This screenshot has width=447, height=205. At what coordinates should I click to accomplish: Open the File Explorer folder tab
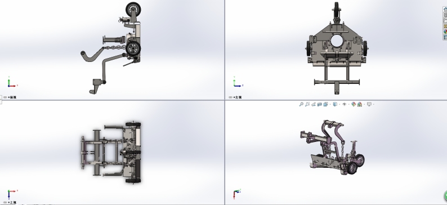coord(445,20)
